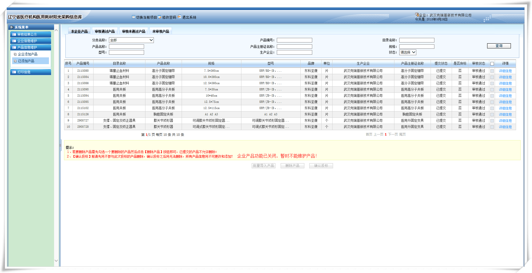This screenshot has height=273, width=532.
Task: Switch to the 未审核产品 tab
Action: tap(161, 31)
